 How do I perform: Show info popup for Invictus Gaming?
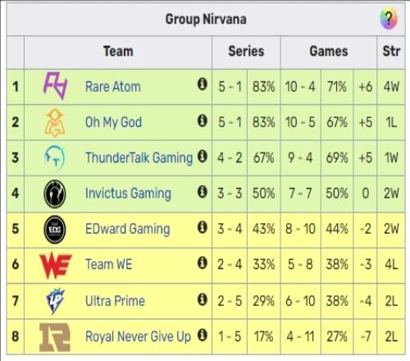pyautogui.click(x=203, y=192)
